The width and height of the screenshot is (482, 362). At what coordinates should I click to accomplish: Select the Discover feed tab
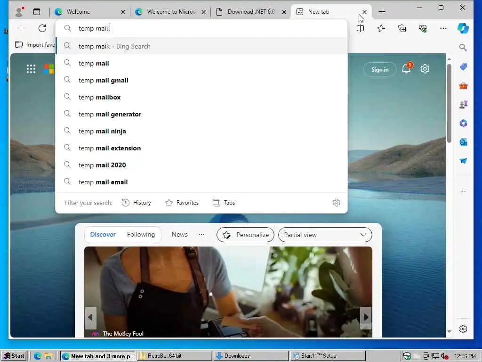(103, 235)
